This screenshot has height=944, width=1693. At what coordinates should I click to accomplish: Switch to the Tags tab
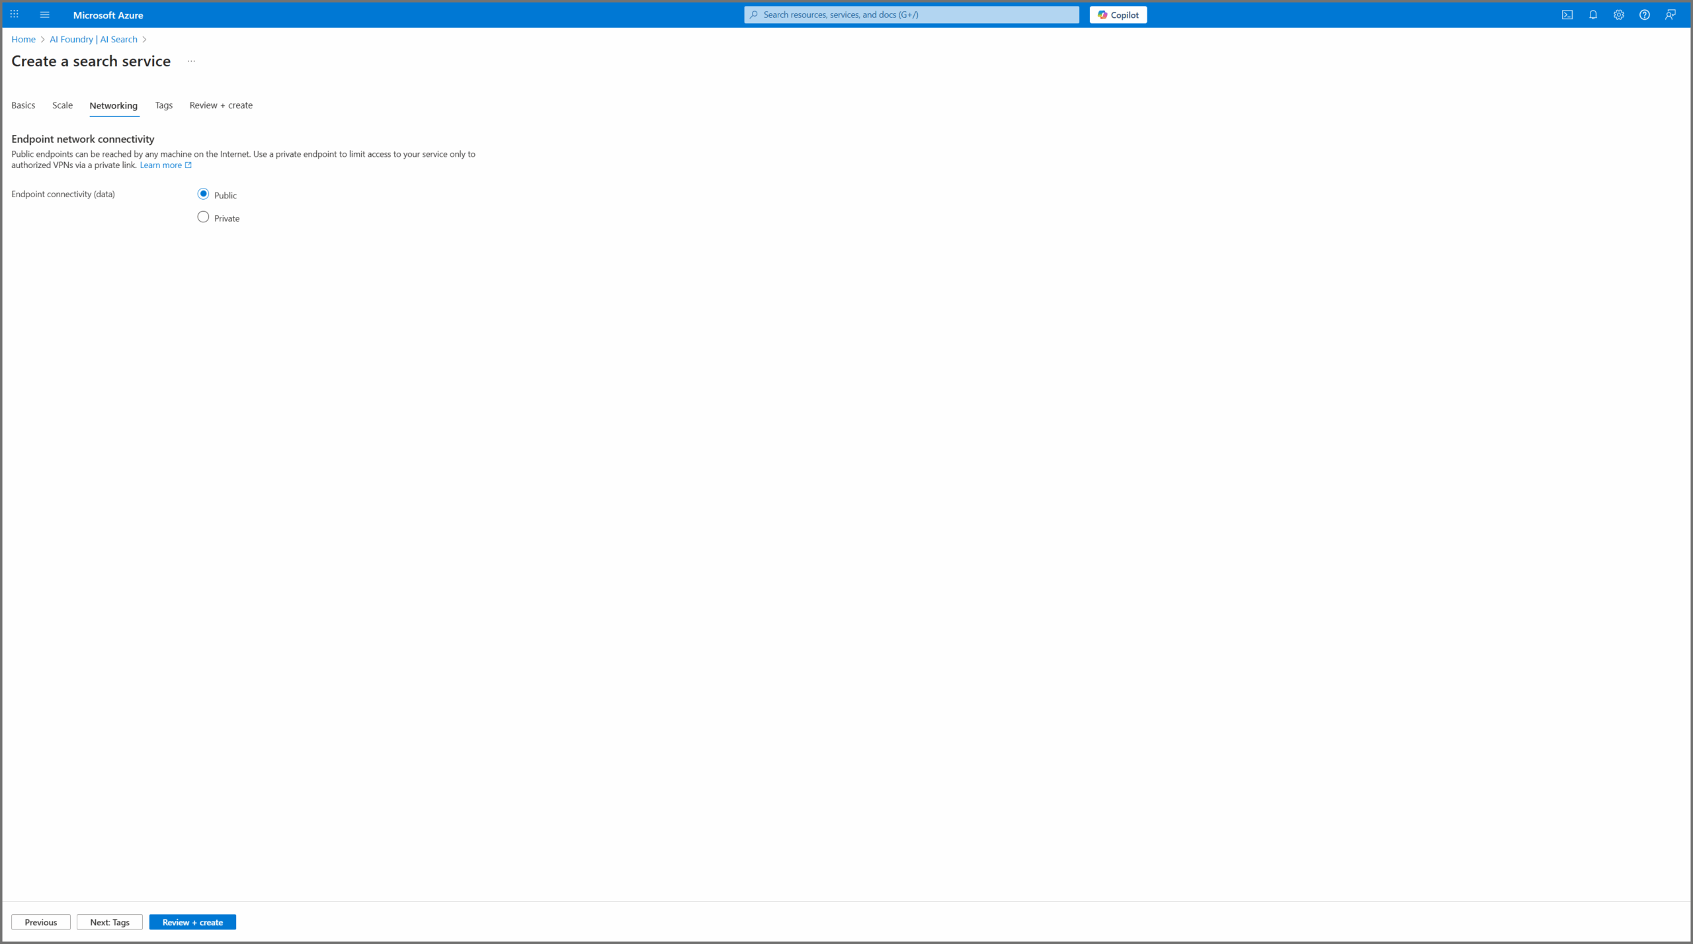pyautogui.click(x=163, y=105)
